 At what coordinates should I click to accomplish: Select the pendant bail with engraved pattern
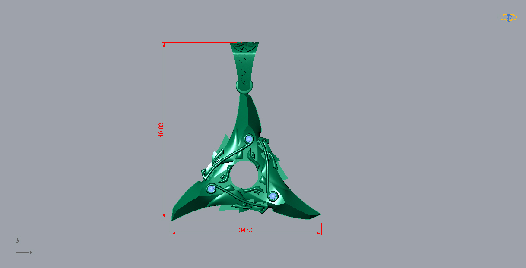[x=245, y=68]
